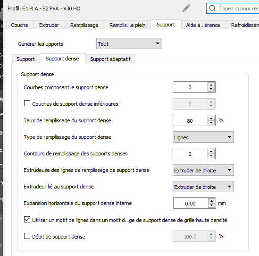Open the dense support fill type Lignes dropdown
This screenshot has width=259, height=256.
pyautogui.click(x=203, y=137)
